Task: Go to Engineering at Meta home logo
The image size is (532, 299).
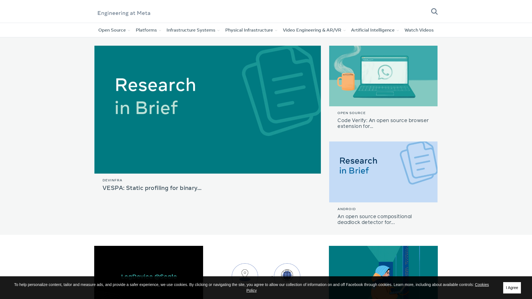Action: (x=124, y=13)
